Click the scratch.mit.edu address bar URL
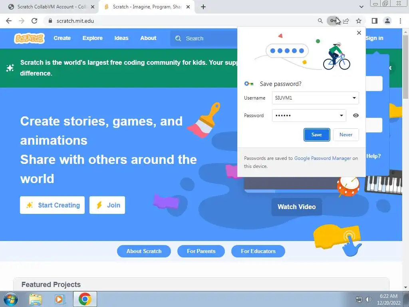Viewport: 409px width, 307px height. (x=75, y=21)
